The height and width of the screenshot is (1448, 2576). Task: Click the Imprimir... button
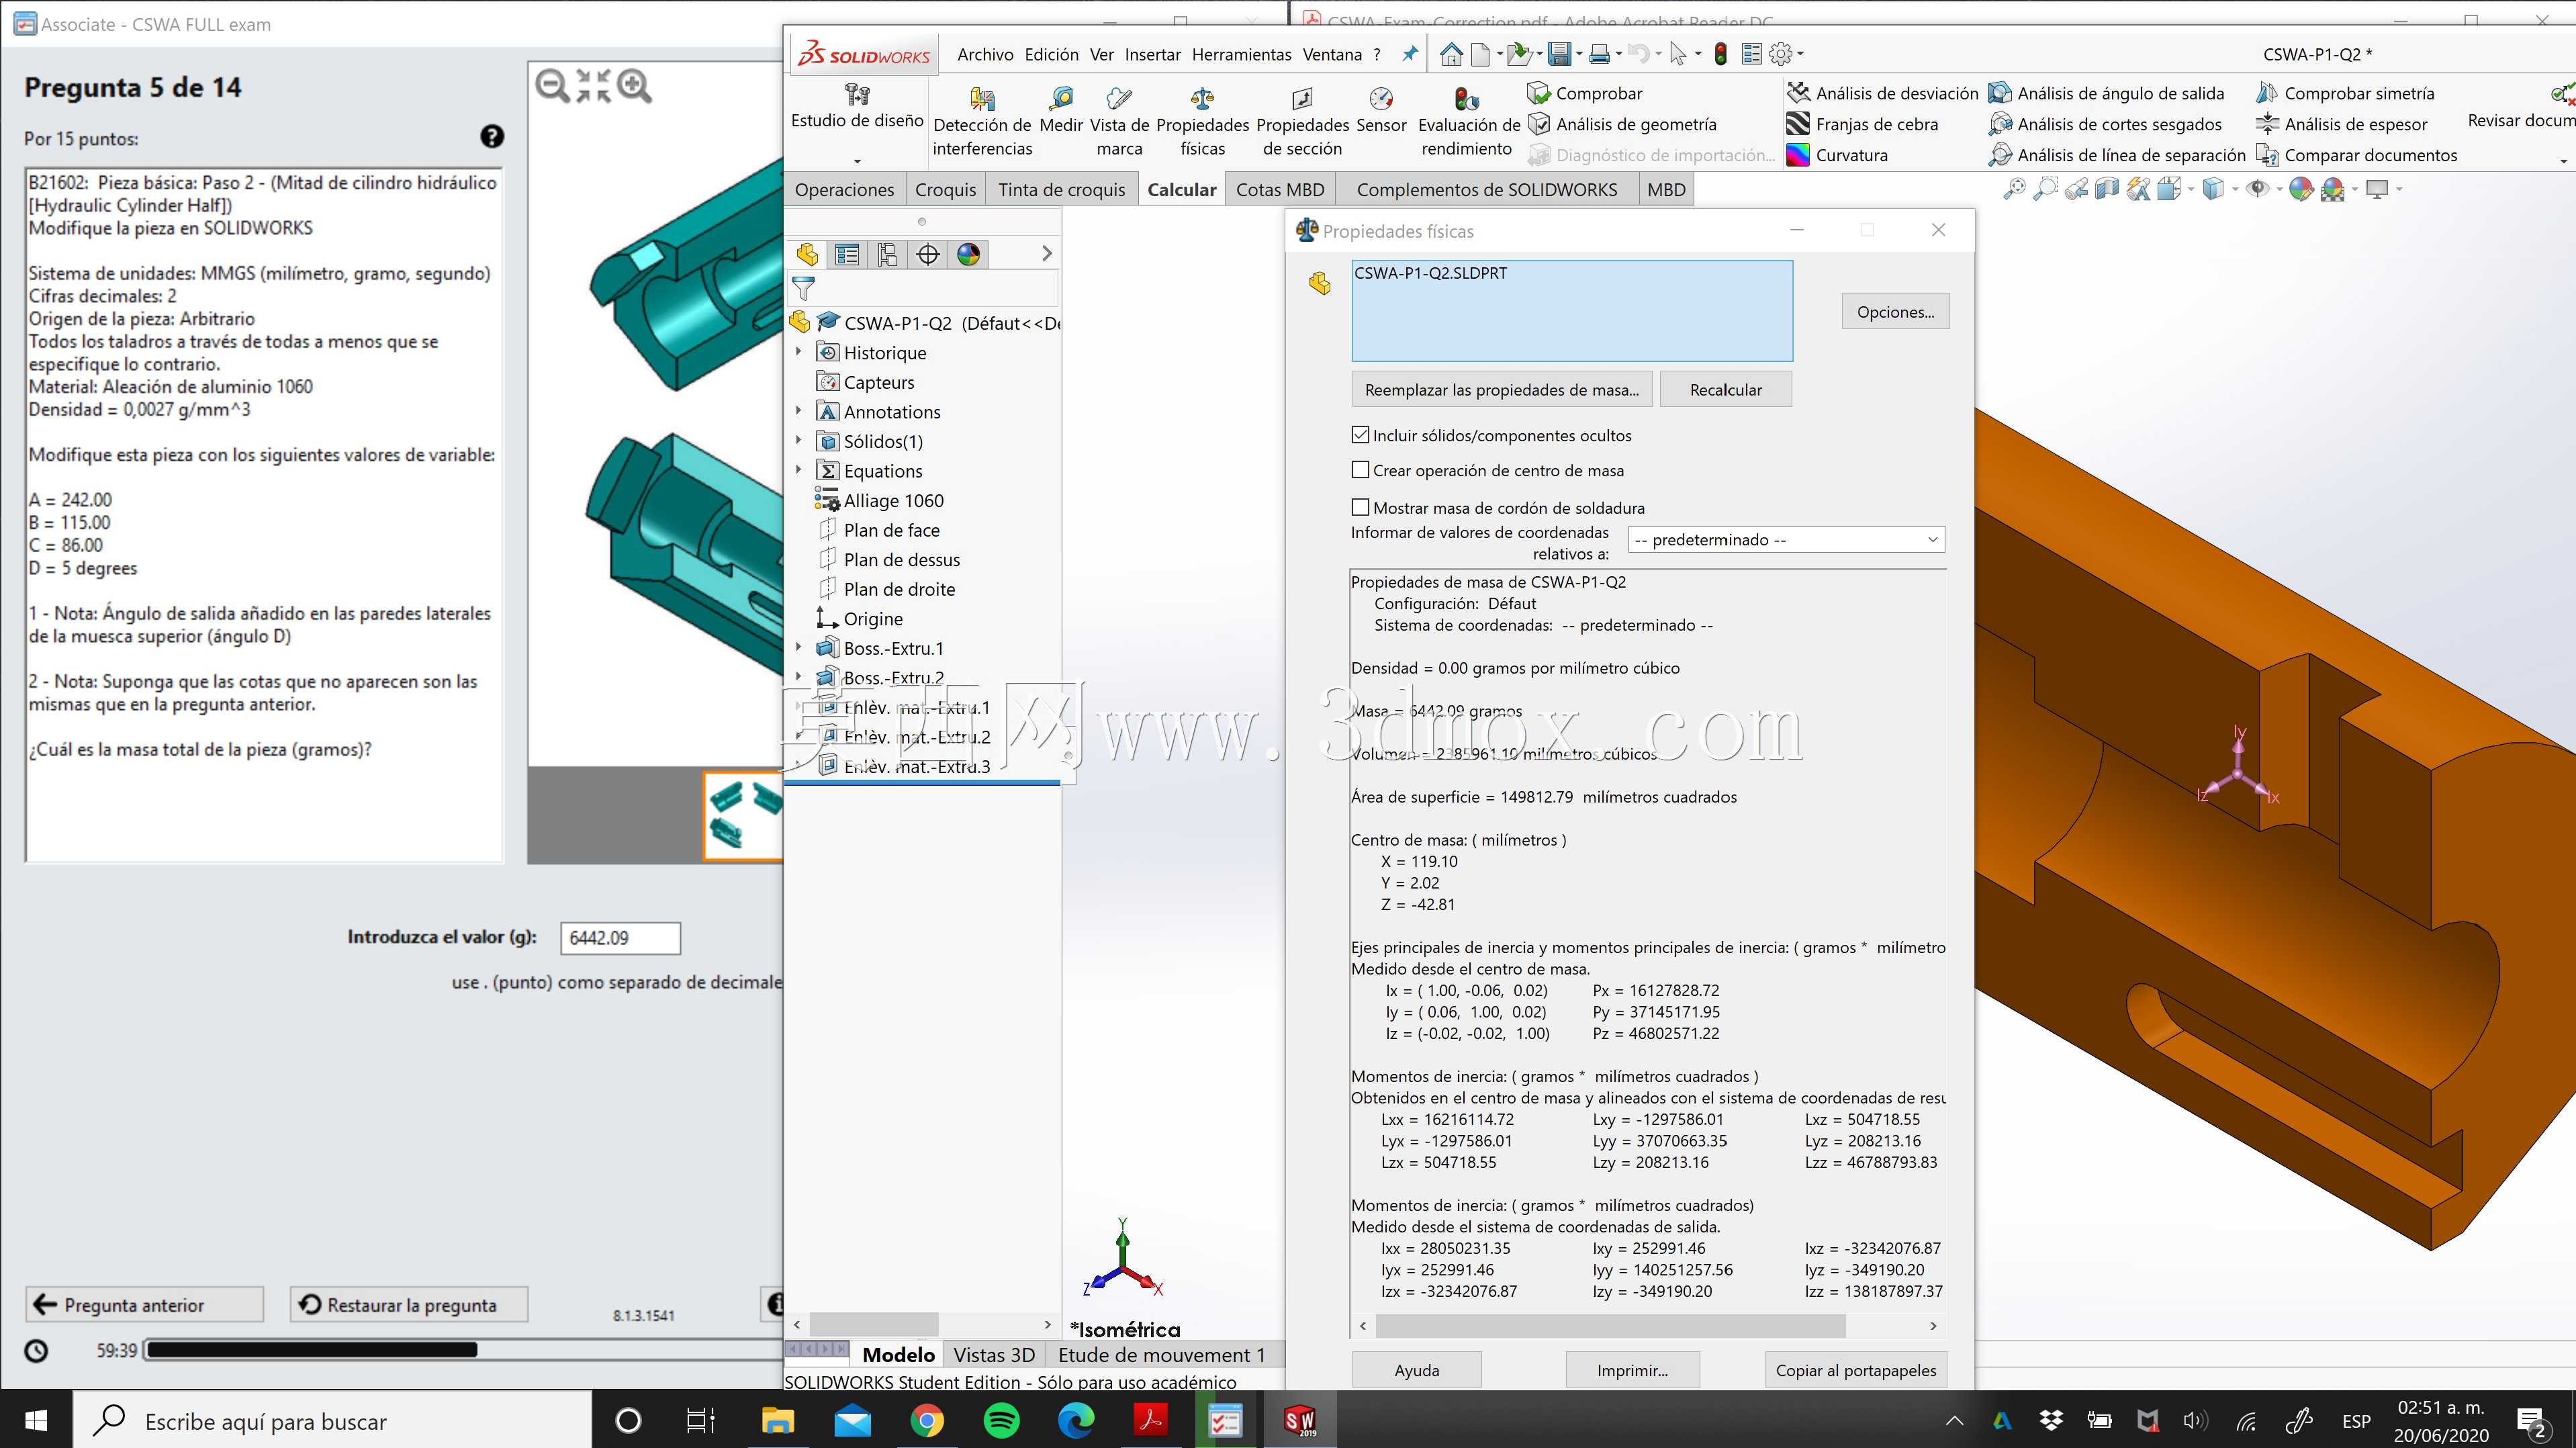pyautogui.click(x=1632, y=1370)
